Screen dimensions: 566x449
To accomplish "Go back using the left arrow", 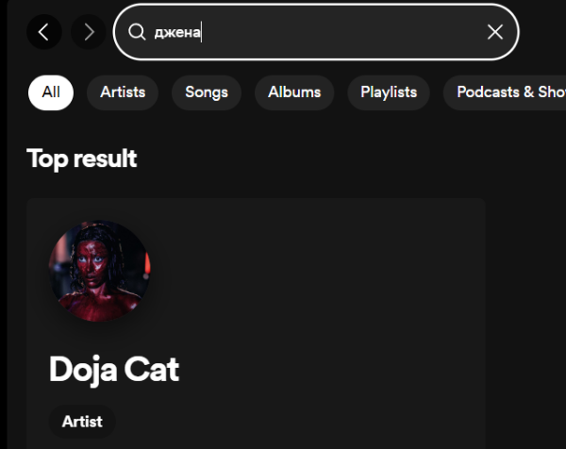I will click(x=43, y=32).
